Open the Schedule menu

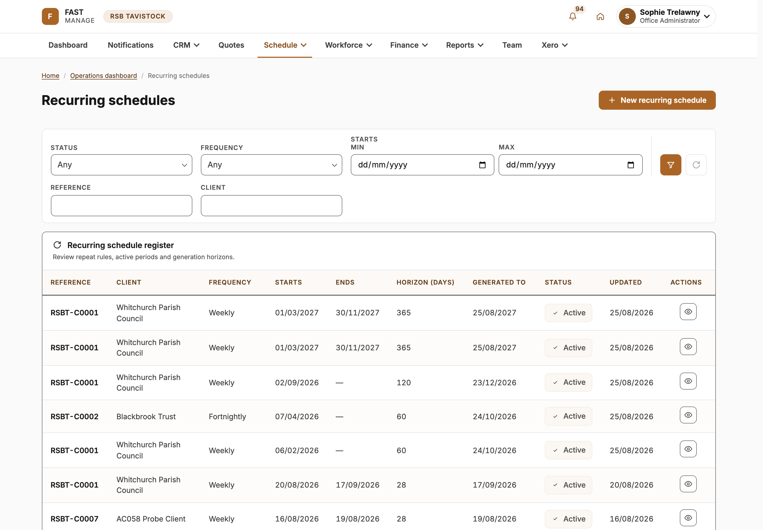(285, 45)
